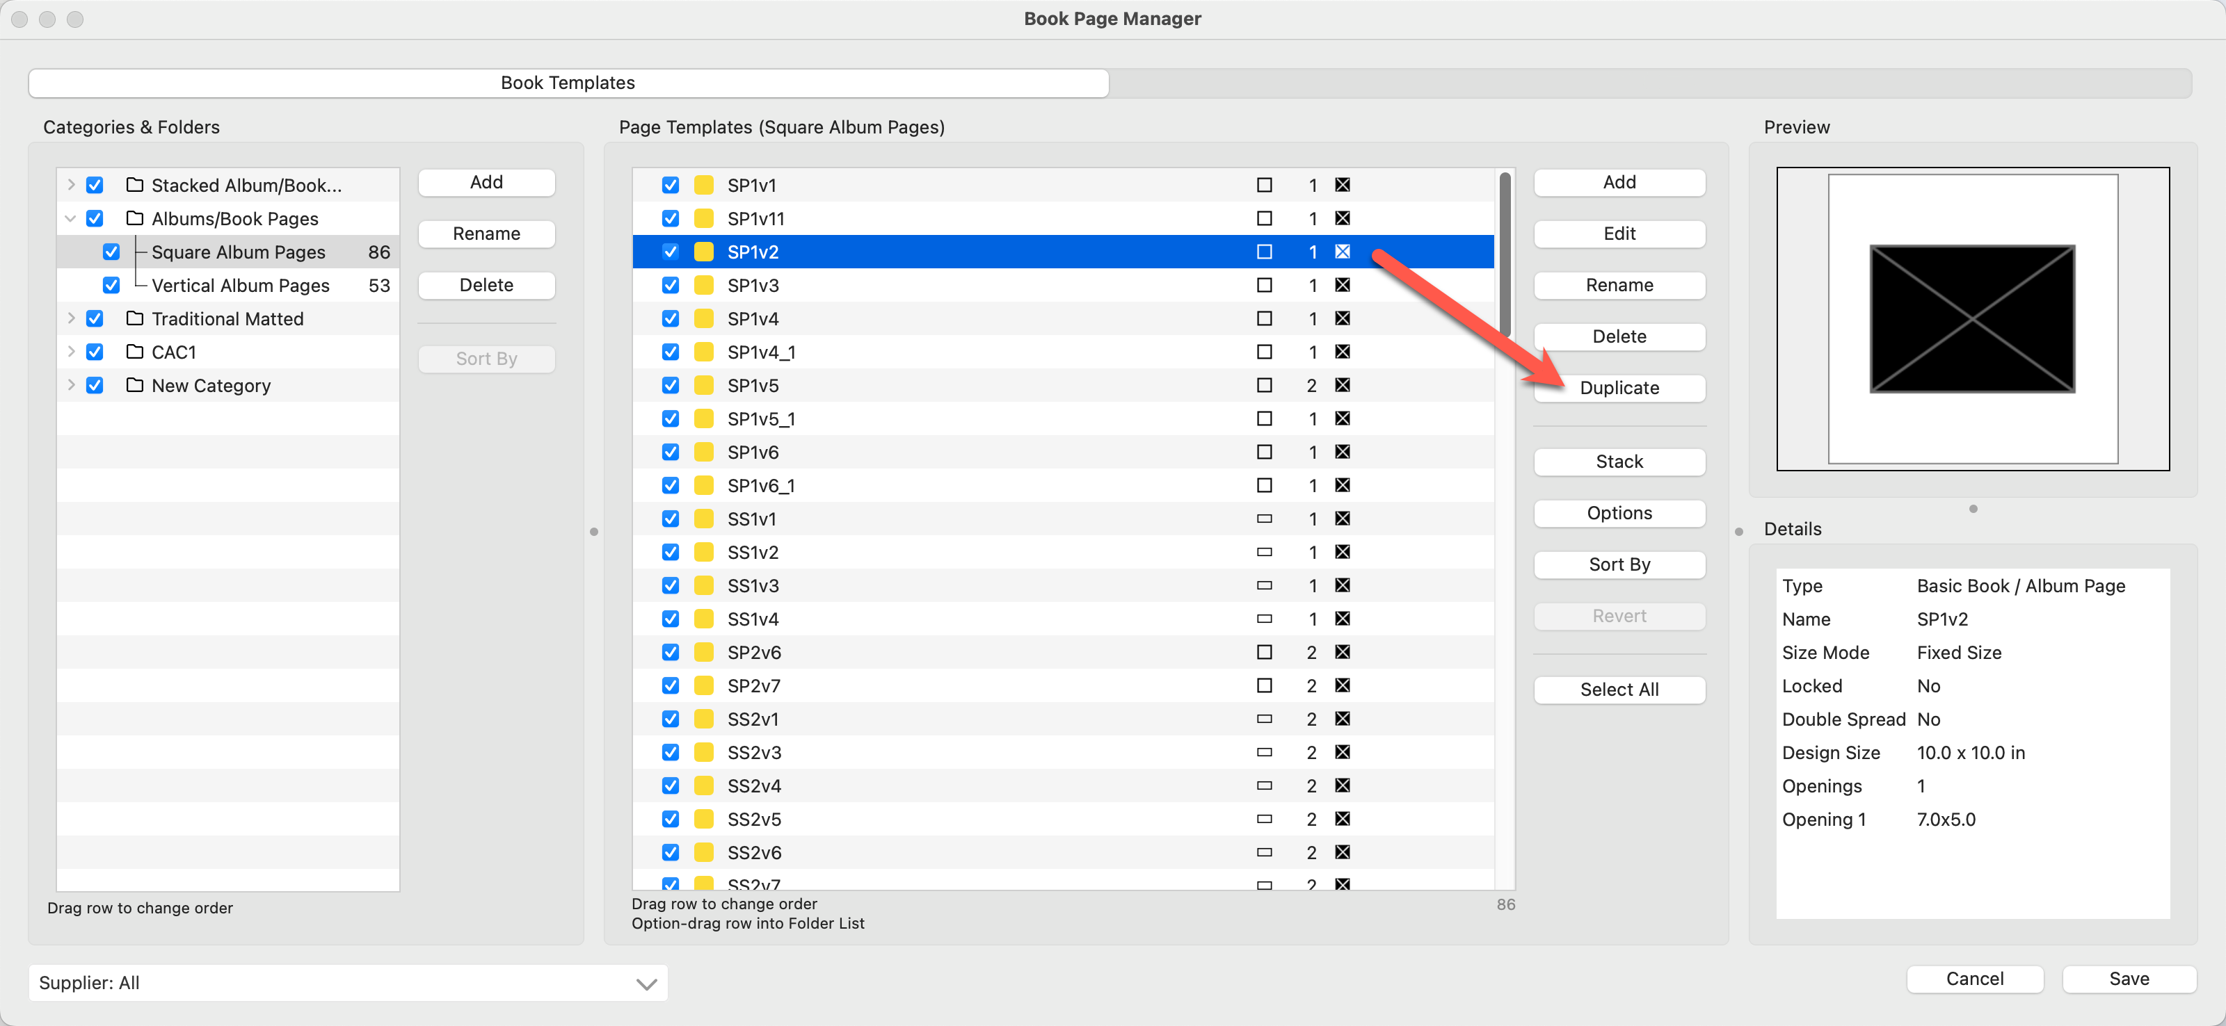Click the square shape icon on SP1v1 row
The height and width of the screenshot is (1026, 2226).
pos(1264,185)
